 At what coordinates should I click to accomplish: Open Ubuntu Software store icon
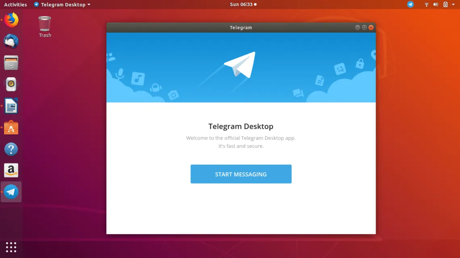click(x=11, y=128)
